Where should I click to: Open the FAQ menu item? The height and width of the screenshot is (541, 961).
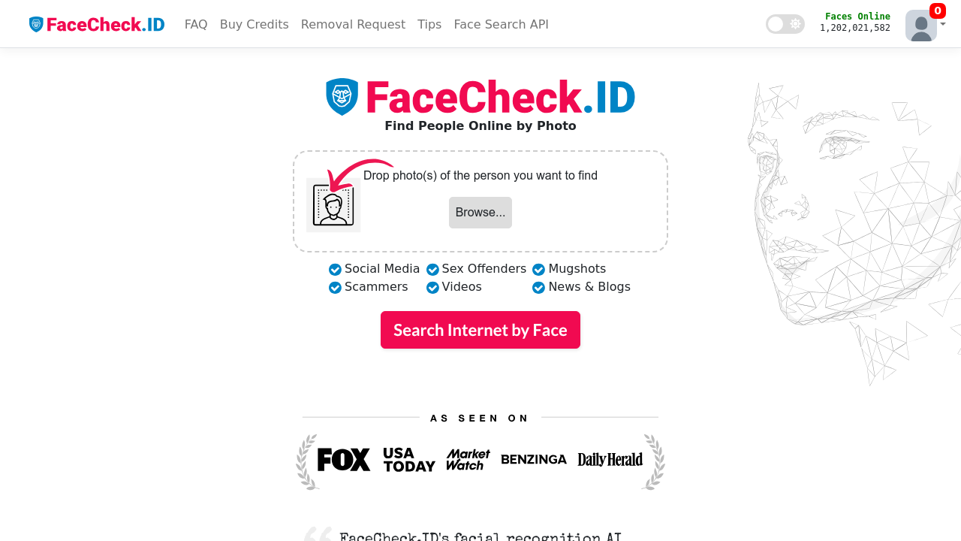point(196,24)
